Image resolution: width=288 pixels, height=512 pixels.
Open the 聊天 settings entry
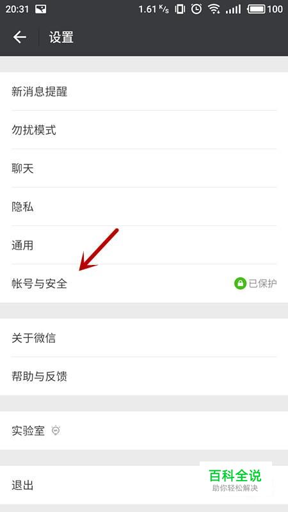tap(144, 168)
